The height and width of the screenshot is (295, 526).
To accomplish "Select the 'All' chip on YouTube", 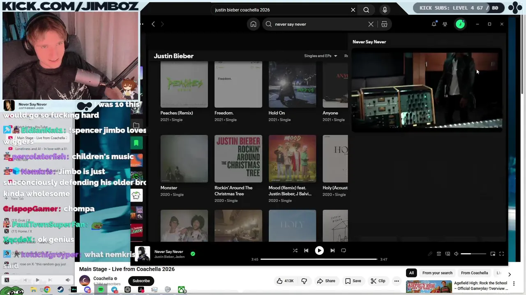I will (411, 273).
